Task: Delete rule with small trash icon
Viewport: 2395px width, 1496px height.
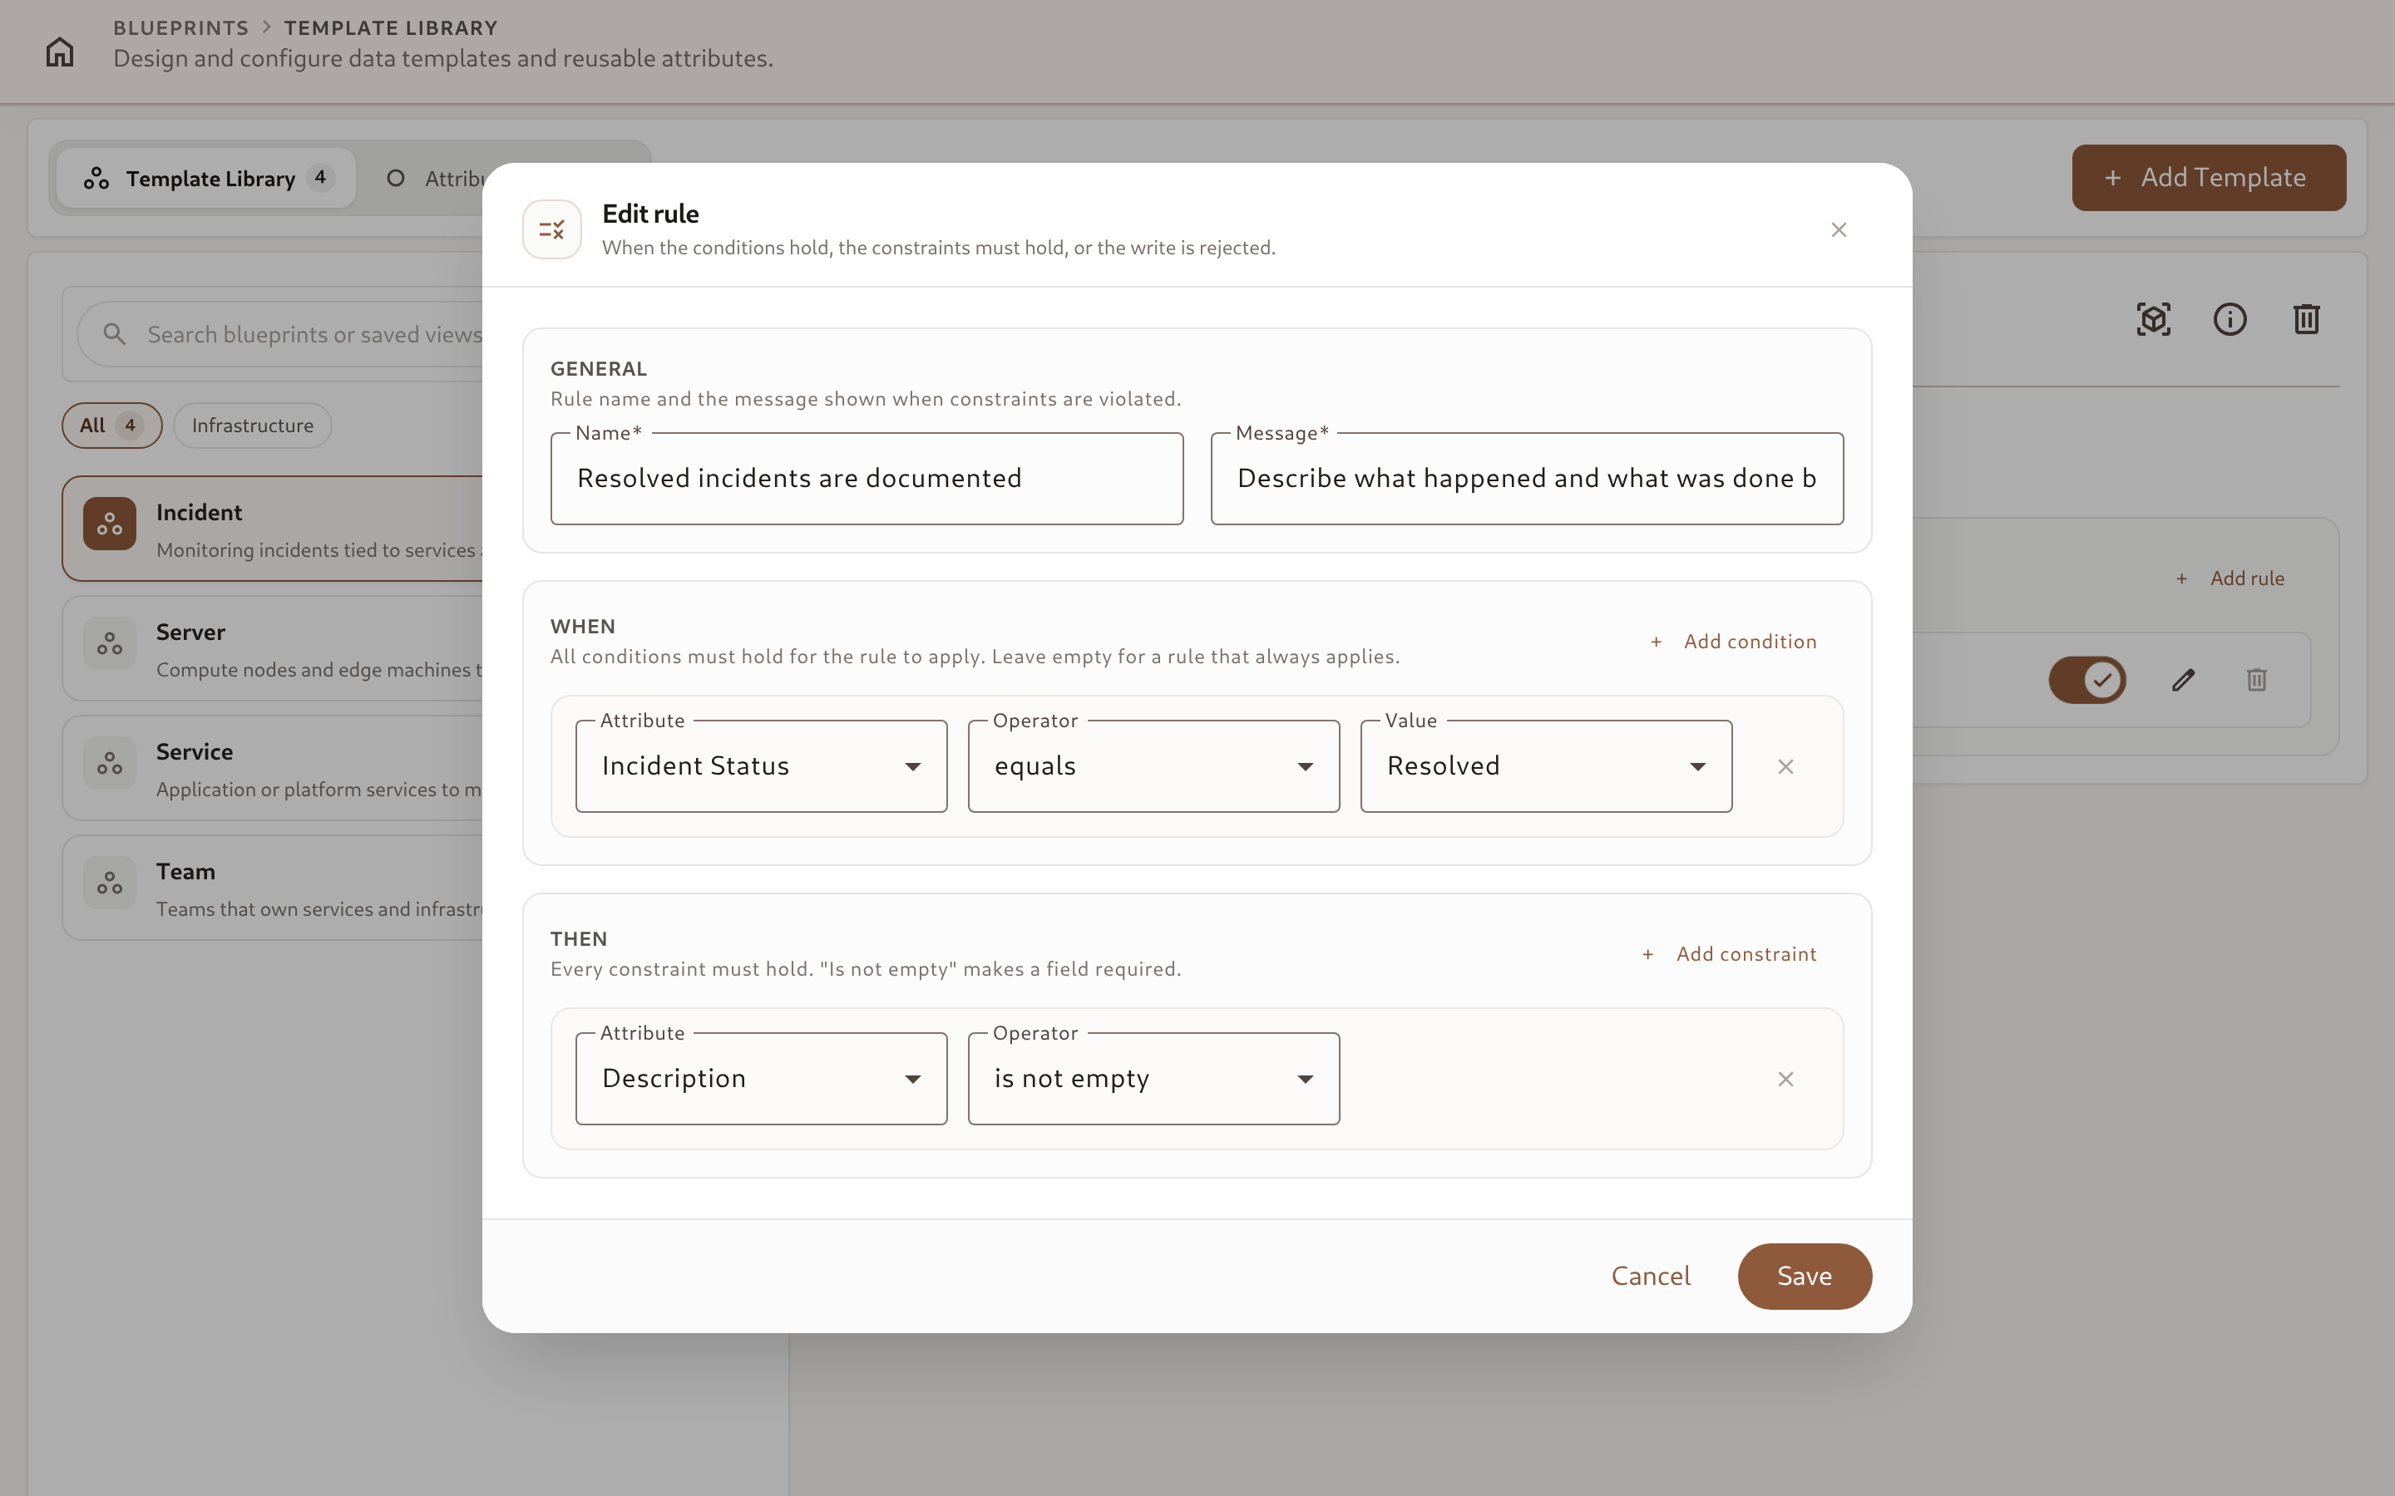Action: pos(2256,680)
